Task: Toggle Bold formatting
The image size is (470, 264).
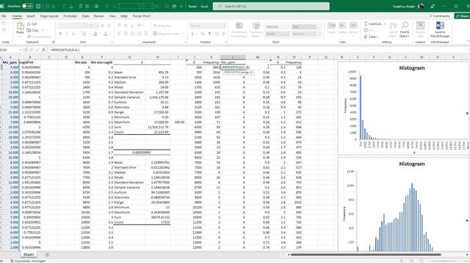Action: (60, 34)
